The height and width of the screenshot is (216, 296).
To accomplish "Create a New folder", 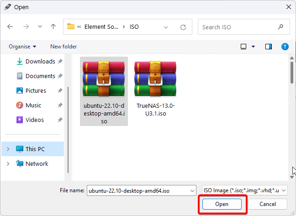I will tap(63, 47).
